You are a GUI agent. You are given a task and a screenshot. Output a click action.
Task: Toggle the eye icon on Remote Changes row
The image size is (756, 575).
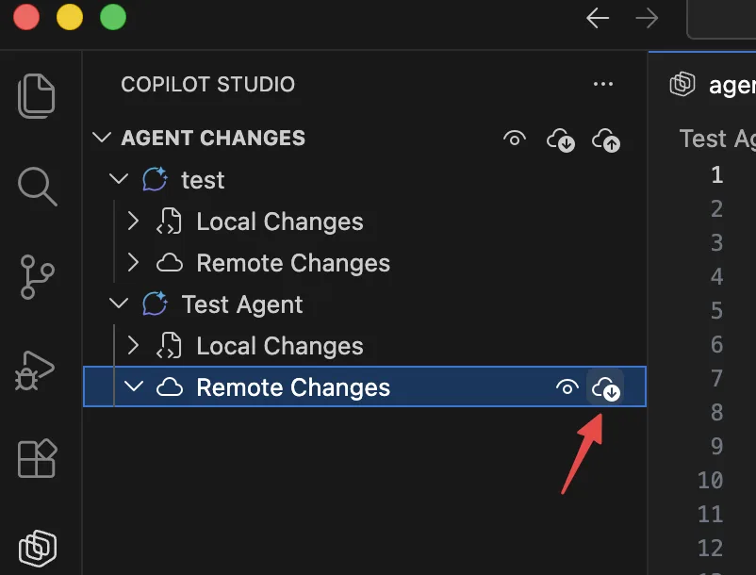pos(567,386)
